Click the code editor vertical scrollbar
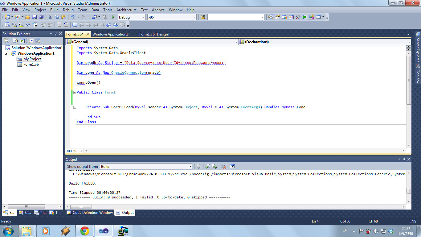 (x=409, y=80)
